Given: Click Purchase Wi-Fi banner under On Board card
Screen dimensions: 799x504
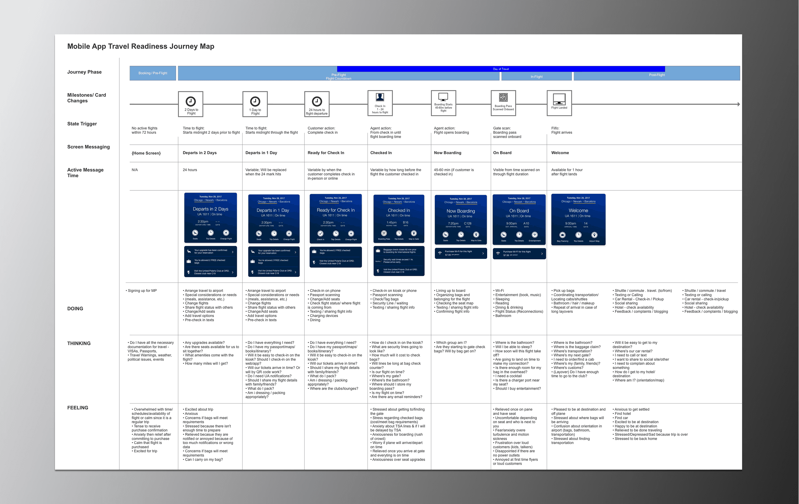Looking at the screenshot, I should (519, 254).
